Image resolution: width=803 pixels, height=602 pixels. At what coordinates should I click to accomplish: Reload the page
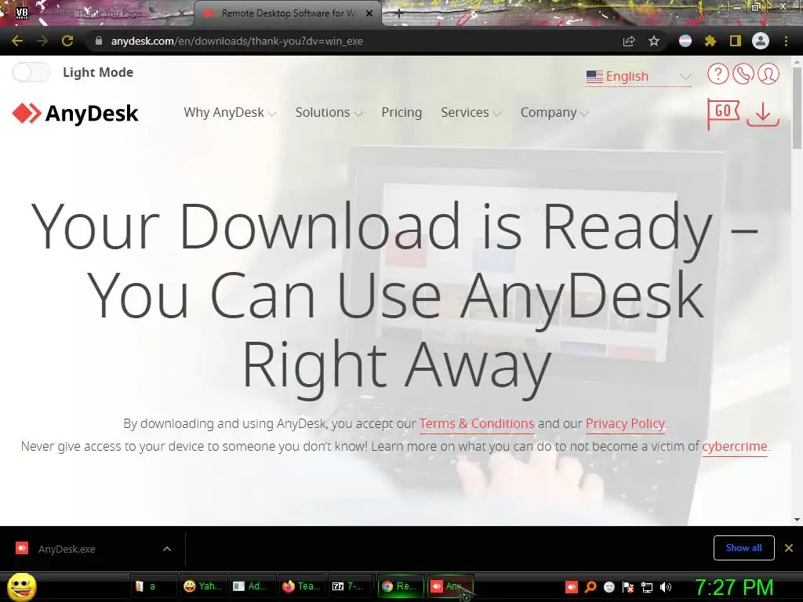pos(67,41)
